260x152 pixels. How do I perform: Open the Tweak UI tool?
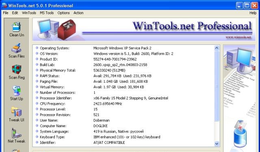click(x=17, y=115)
